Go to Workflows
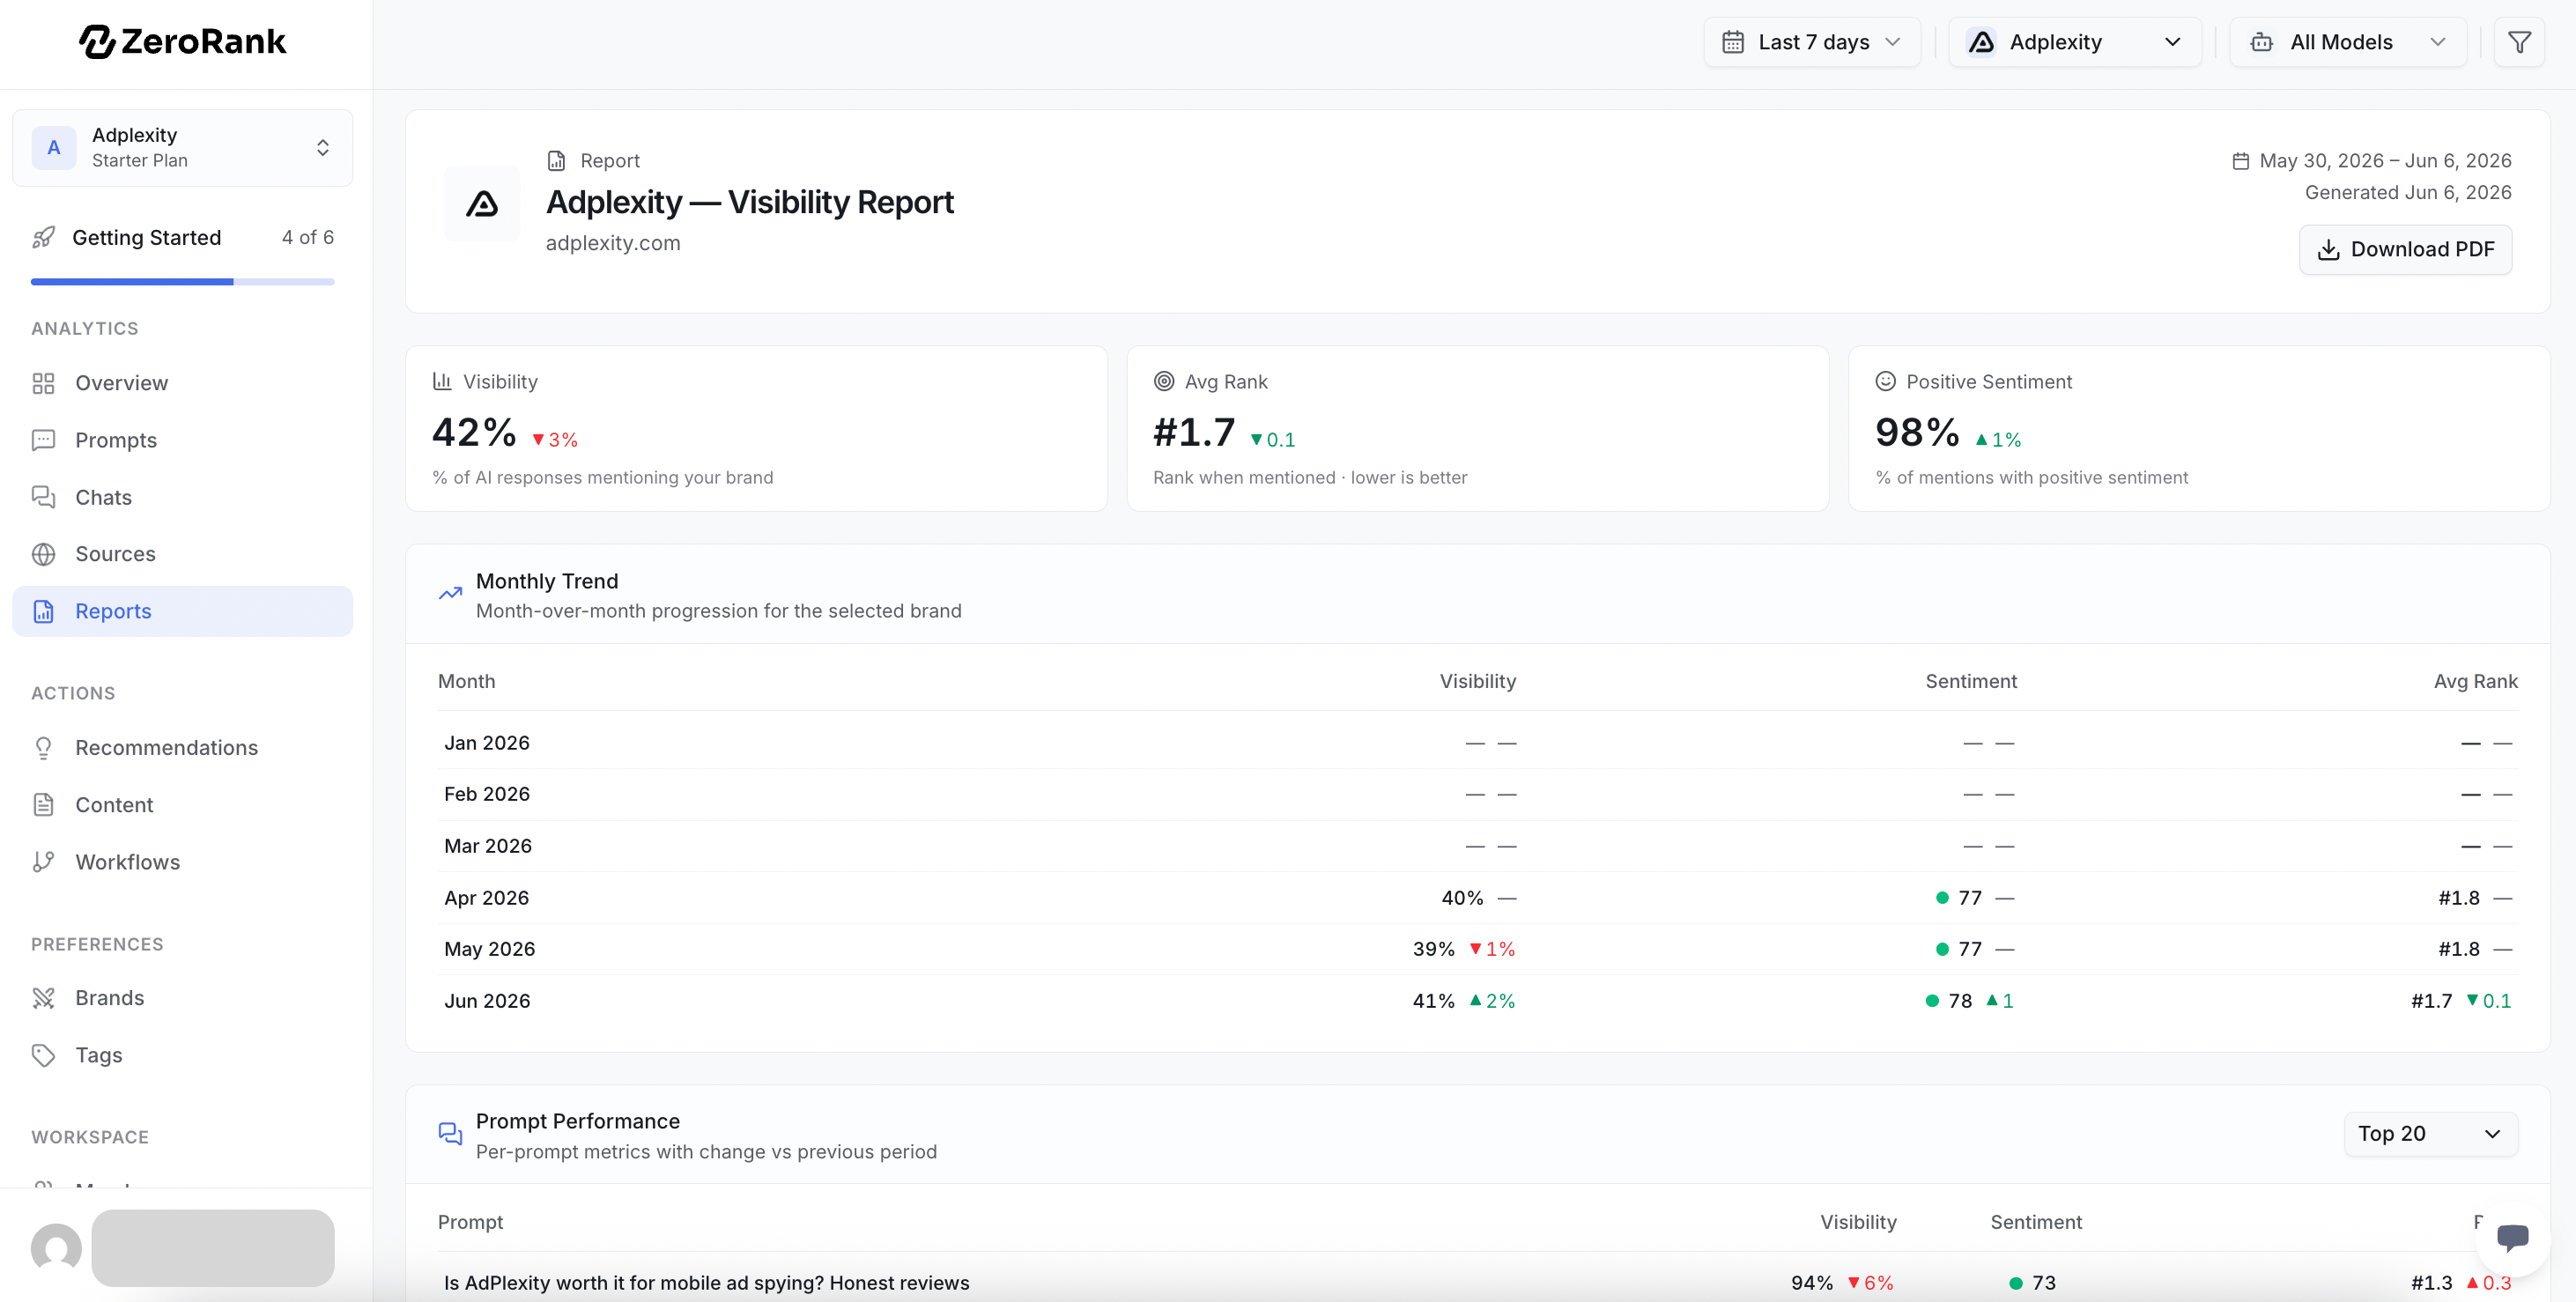 pos(183,862)
